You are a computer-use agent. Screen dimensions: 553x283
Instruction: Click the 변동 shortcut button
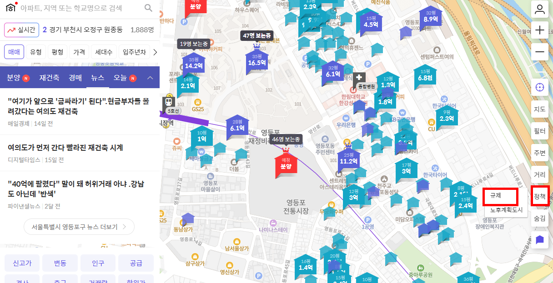click(60, 263)
